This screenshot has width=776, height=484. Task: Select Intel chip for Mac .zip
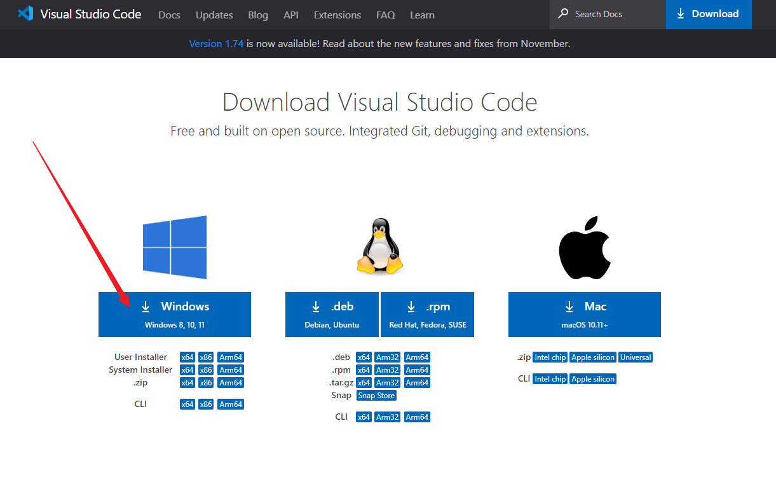coord(550,357)
